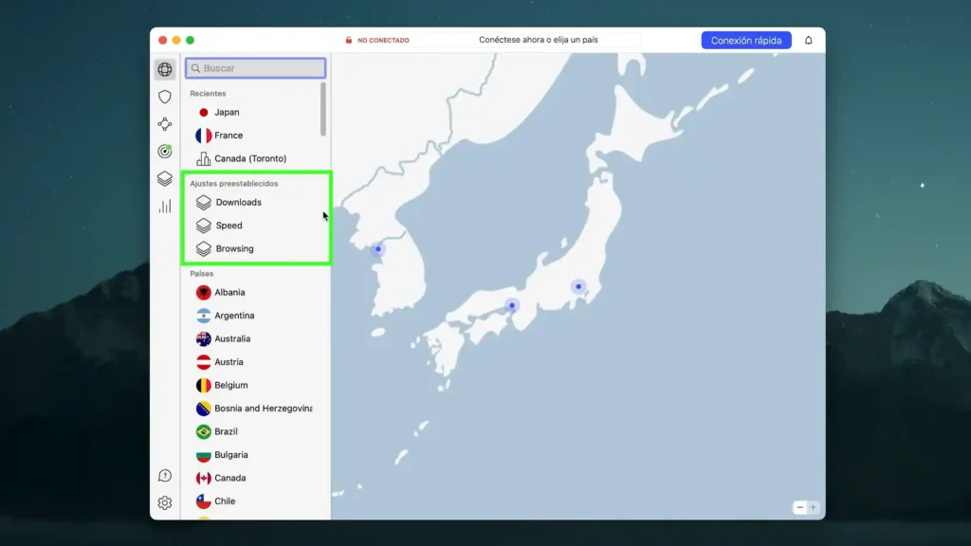
Task: Open the Recientes section header
Action: (205, 93)
